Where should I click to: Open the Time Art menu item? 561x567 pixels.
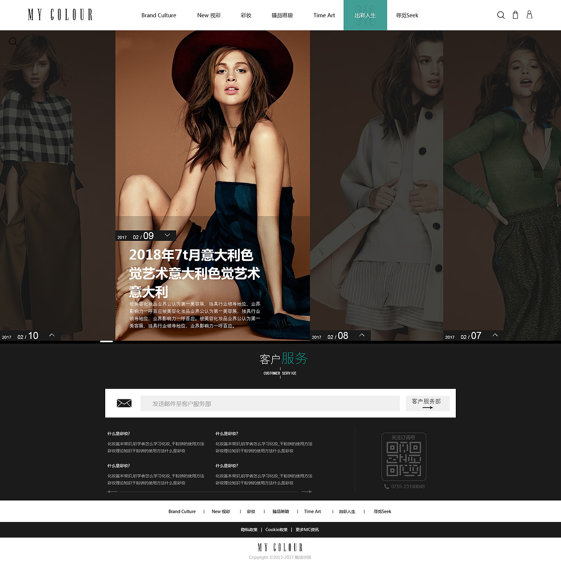tap(324, 15)
